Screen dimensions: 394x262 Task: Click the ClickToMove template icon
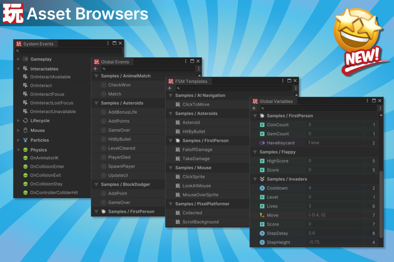[x=178, y=104]
